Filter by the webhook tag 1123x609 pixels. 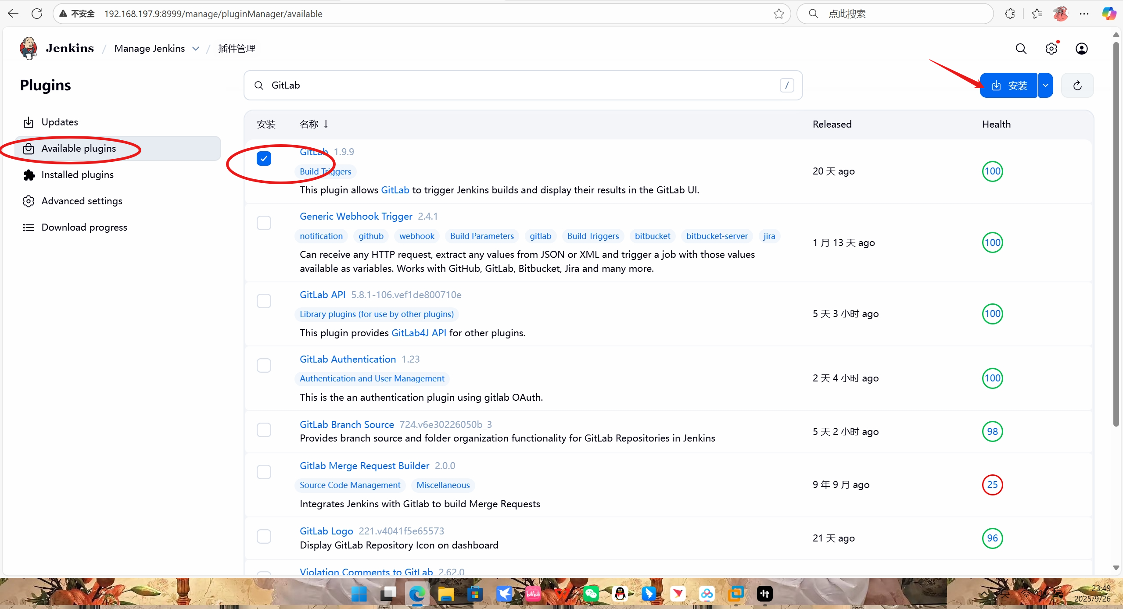[x=416, y=236]
